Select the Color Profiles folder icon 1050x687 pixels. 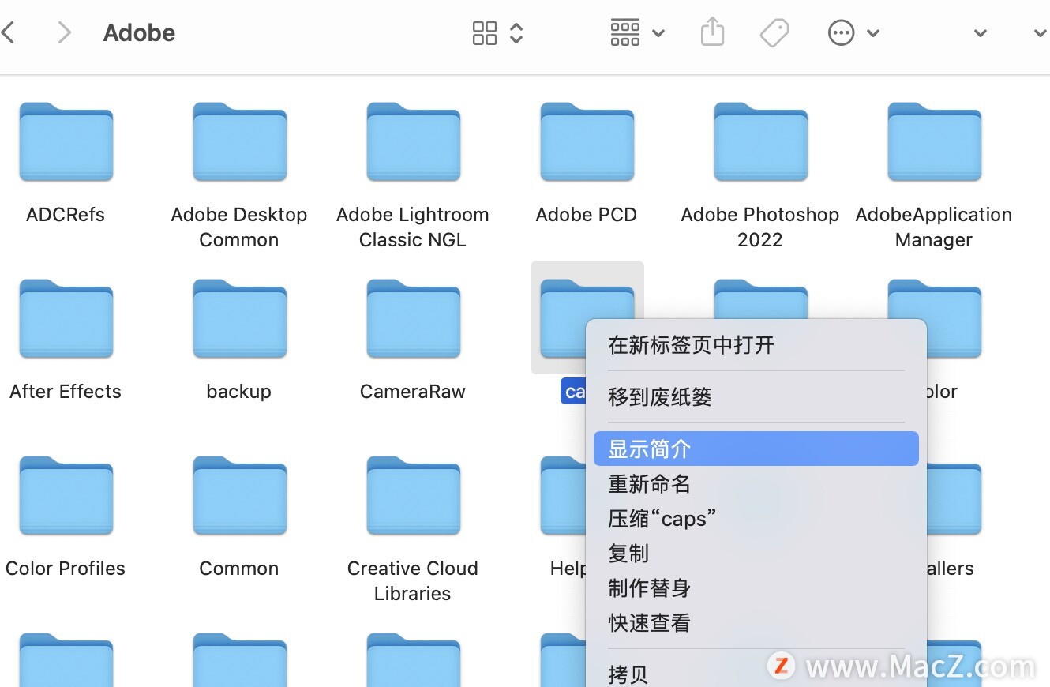tap(66, 496)
